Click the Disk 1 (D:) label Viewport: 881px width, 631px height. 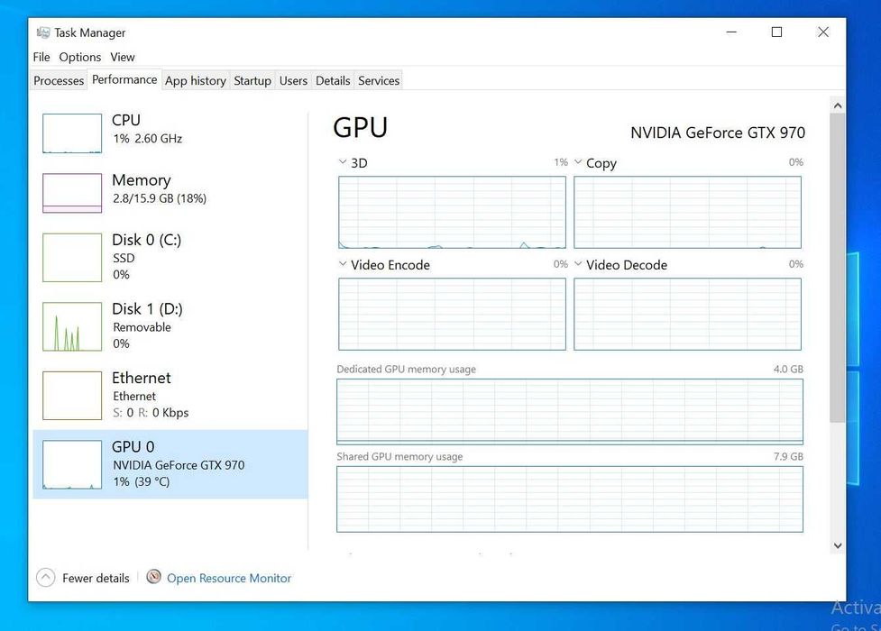(147, 308)
